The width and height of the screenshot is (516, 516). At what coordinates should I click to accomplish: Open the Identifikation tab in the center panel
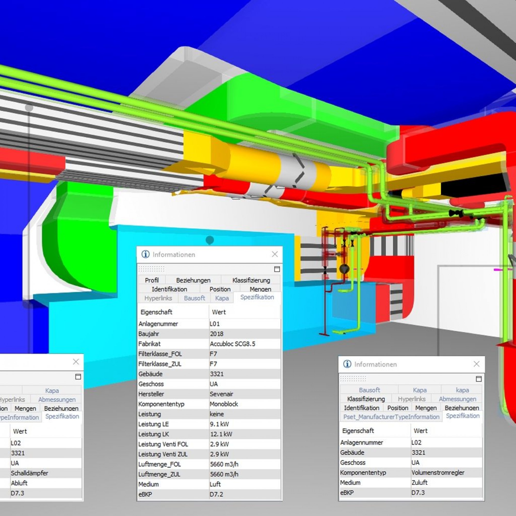tap(169, 289)
